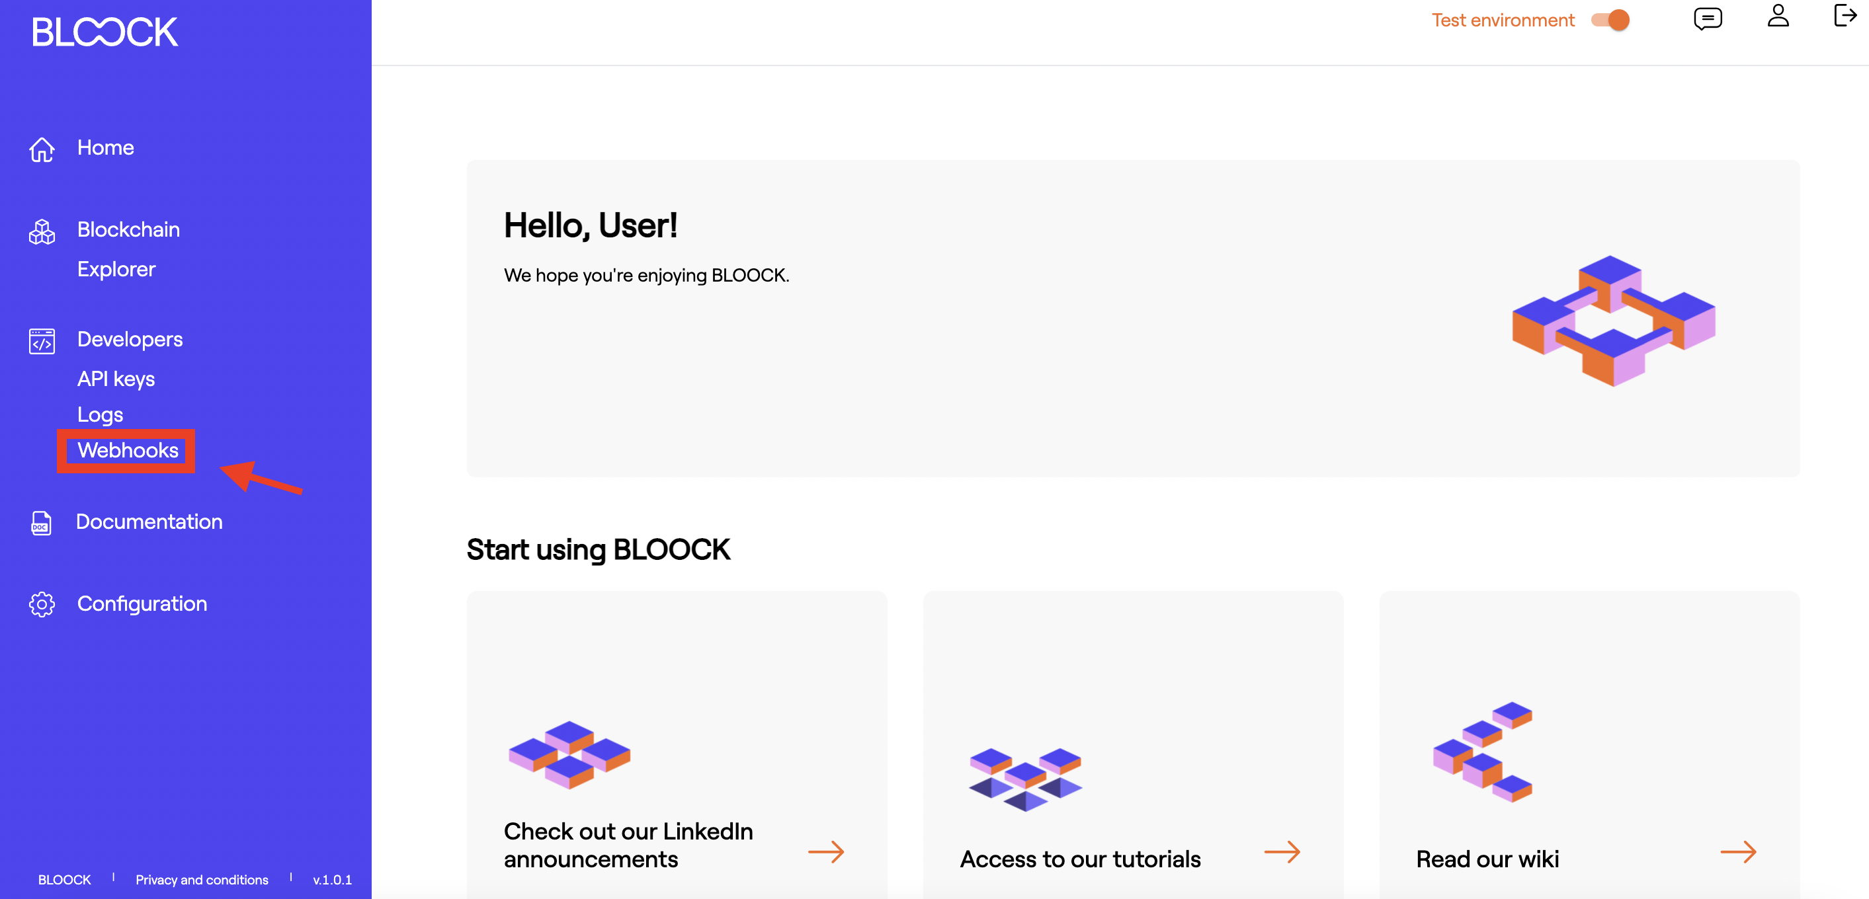Click the arrow on LinkedIn announcements card
This screenshot has height=899, width=1869.
[x=827, y=853]
